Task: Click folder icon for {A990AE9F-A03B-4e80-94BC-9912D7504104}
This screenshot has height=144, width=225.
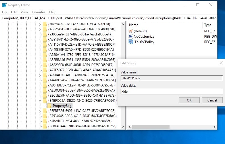Action: (x=45, y=75)
